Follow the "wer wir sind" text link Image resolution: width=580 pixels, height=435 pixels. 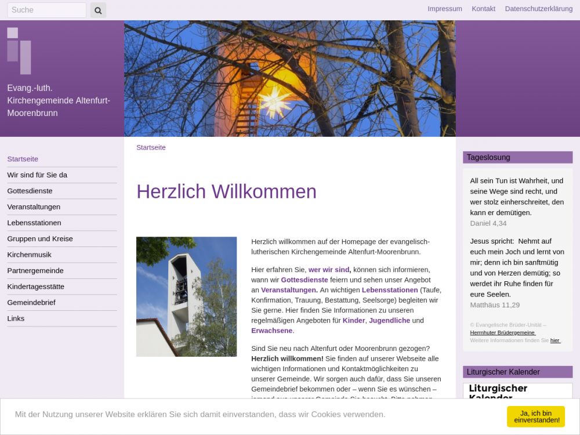tap(329, 270)
